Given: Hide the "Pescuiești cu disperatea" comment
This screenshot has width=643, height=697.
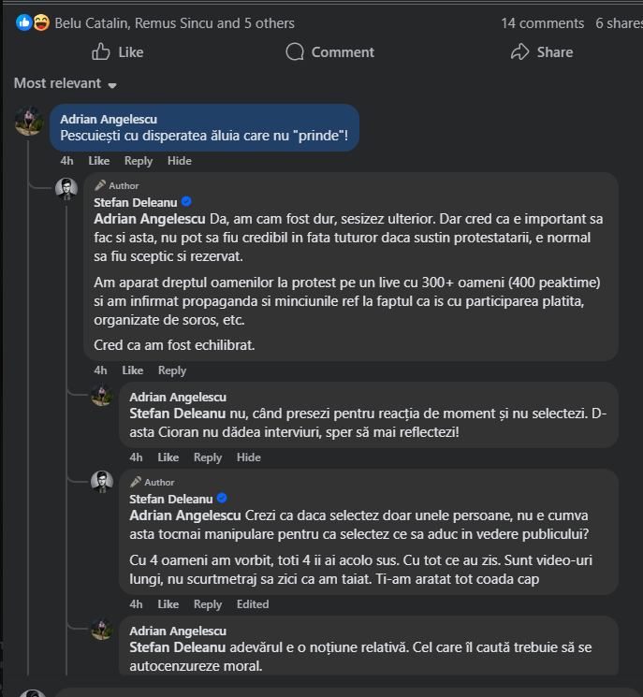Looking at the screenshot, I should (180, 161).
